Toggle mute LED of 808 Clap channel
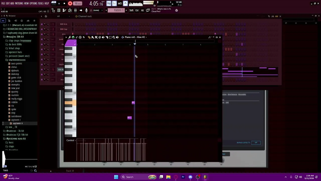This screenshot has width=321, height=181. click(x=42, y=29)
